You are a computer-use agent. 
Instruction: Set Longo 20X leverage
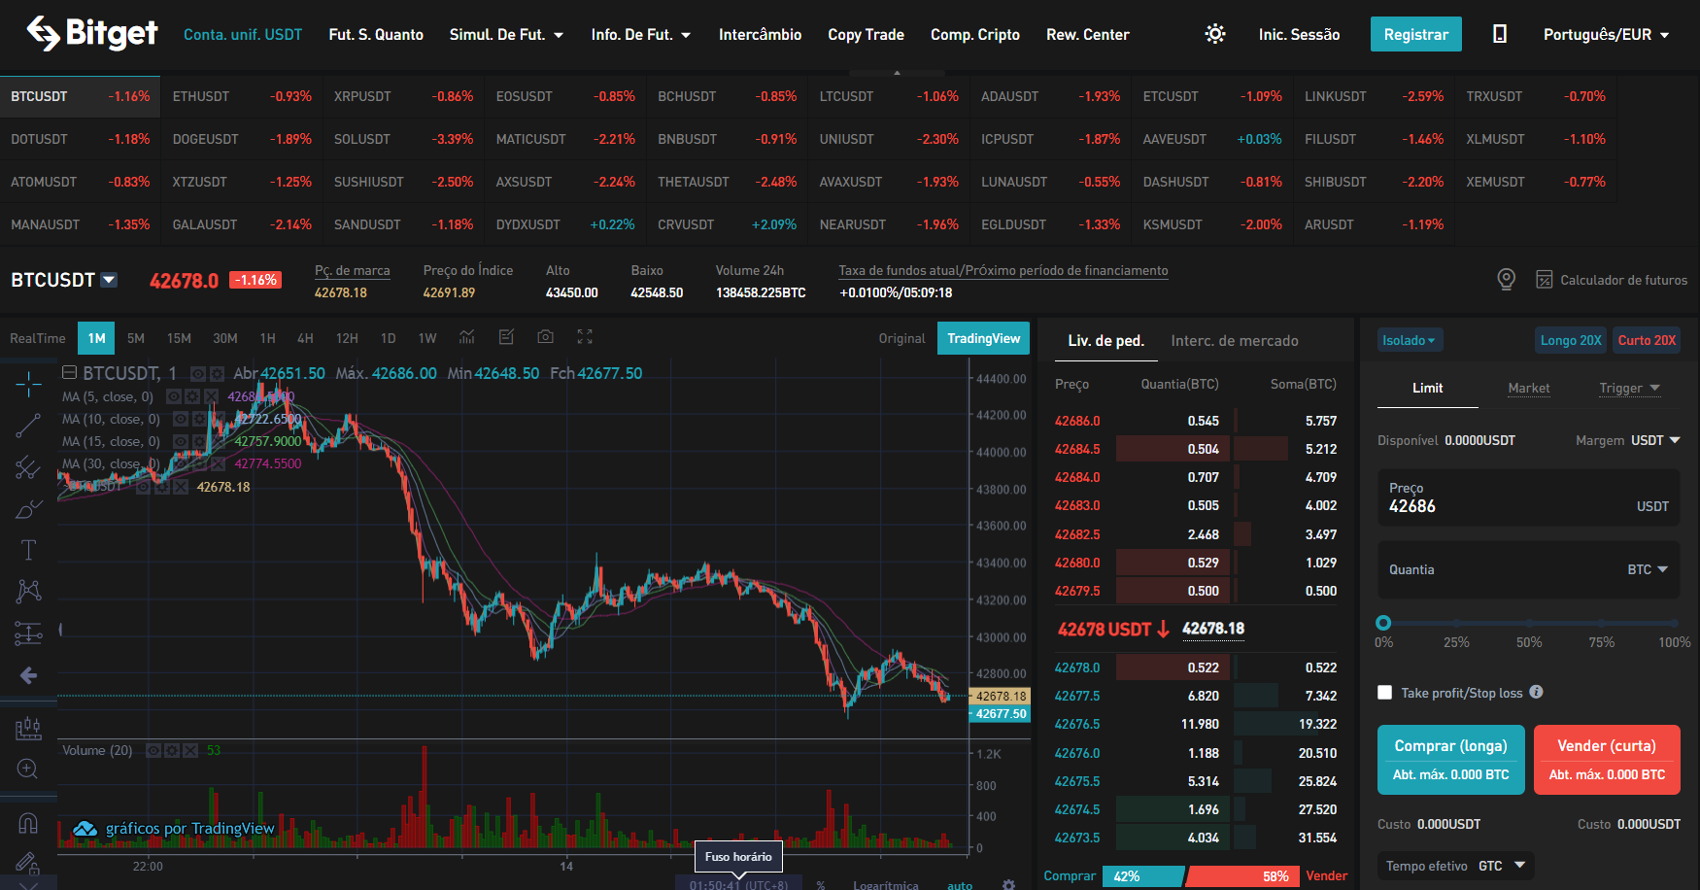(x=1570, y=340)
